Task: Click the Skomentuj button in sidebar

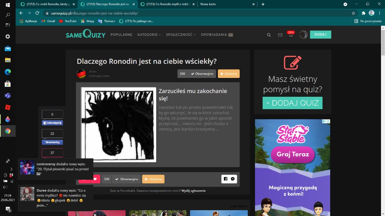Action: tap(52, 142)
